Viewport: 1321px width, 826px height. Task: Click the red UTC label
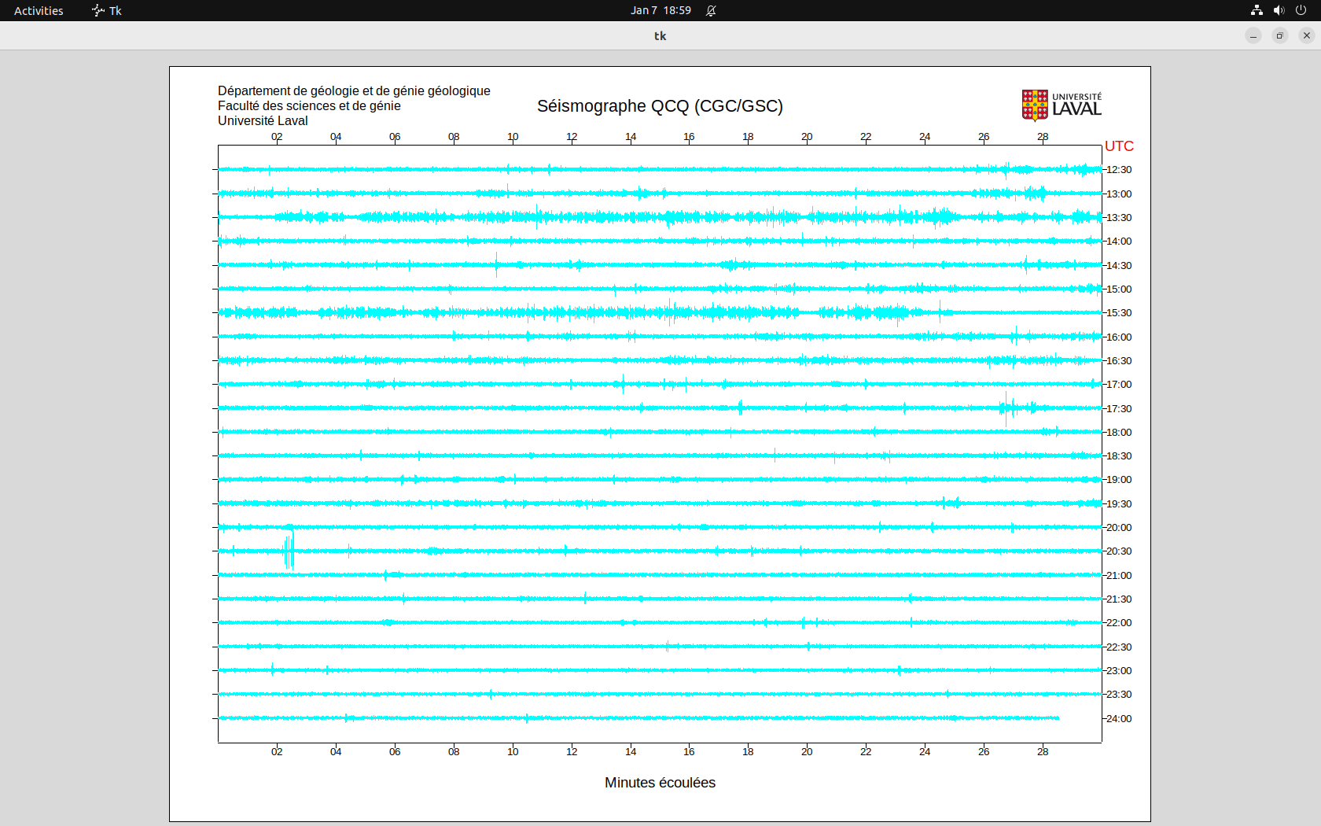coord(1119,146)
